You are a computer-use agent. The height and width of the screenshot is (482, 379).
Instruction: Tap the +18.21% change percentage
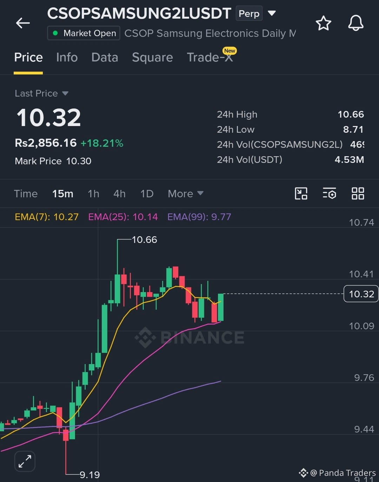pos(102,143)
